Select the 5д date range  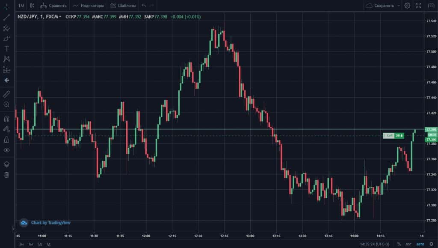click(39, 244)
